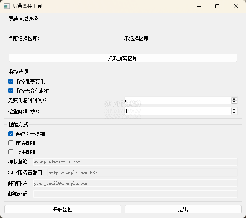Click the 接收邮箱 input field
246x218 pixels.
(135, 162)
